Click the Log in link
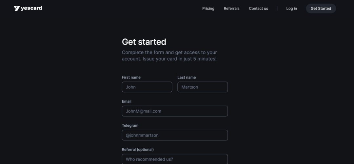 point(291,9)
